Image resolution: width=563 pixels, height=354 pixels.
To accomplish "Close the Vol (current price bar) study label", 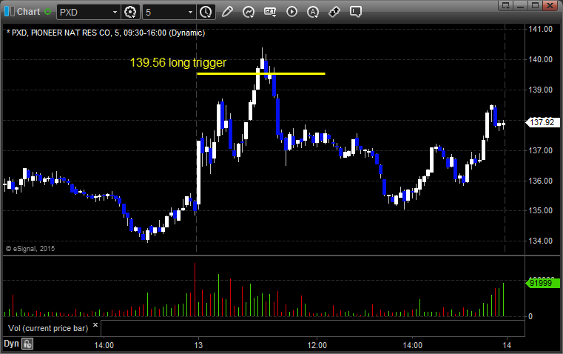I will [x=95, y=325].
